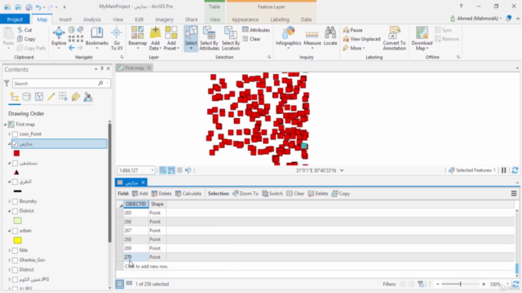Viewport: 522px width, 293px height.
Task: Click List By Selection icon
Action: 39,97
